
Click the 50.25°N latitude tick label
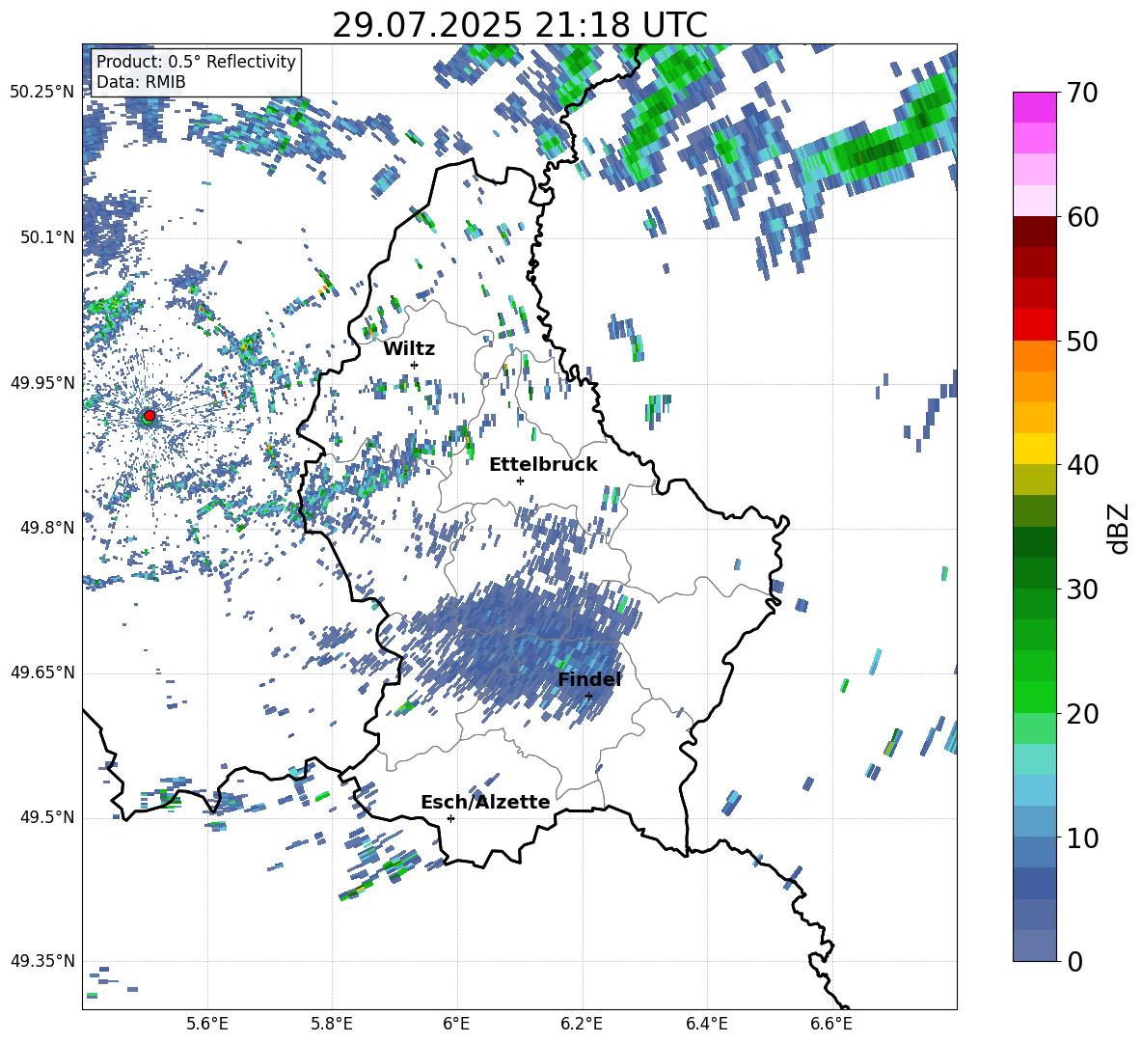point(42,93)
